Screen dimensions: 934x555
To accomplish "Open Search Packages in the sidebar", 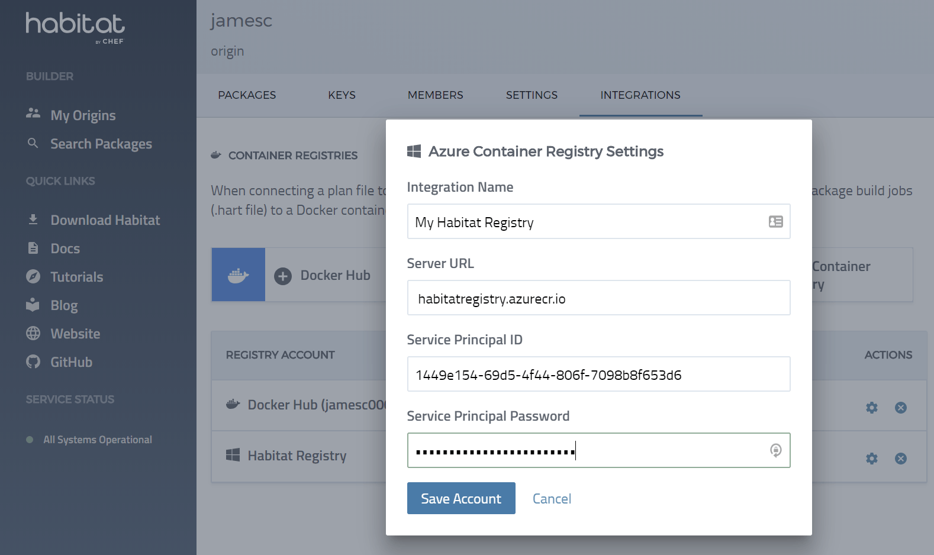I will (x=101, y=144).
